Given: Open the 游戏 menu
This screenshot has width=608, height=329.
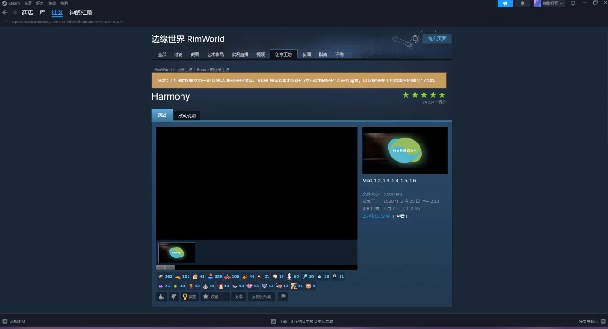Looking at the screenshot, I should [x=52, y=3].
